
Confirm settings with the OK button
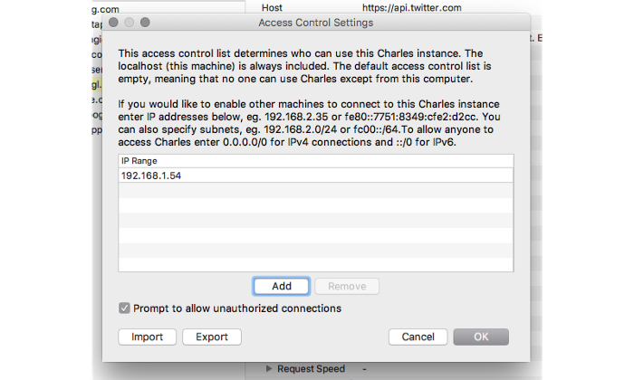pyautogui.click(x=481, y=337)
